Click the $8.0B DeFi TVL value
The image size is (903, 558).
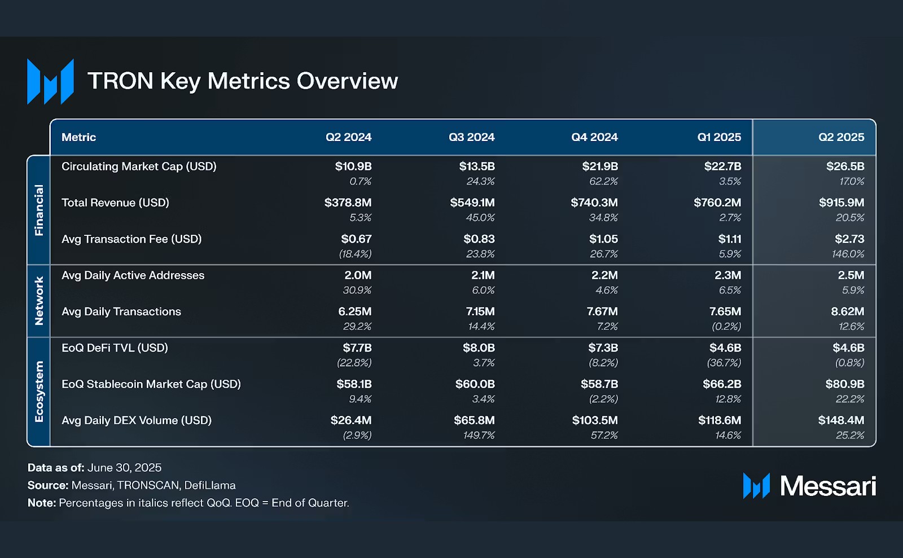479,348
